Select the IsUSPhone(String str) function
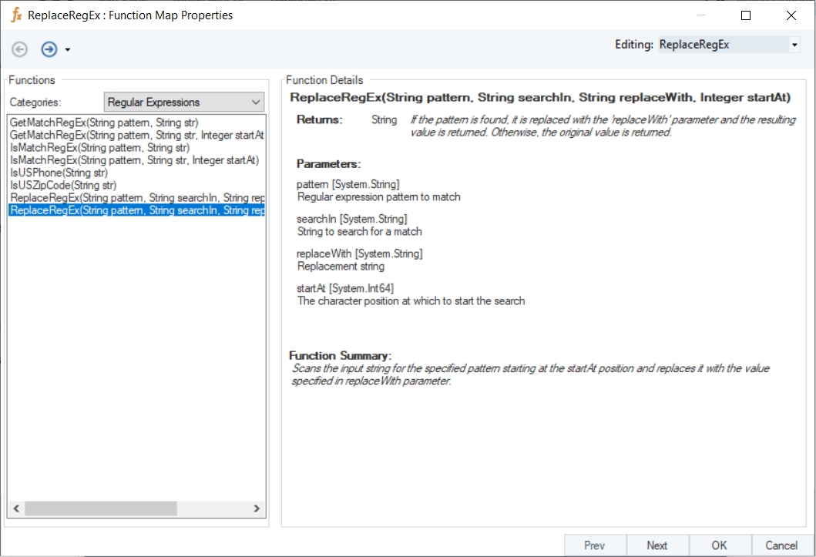Image resolution: width=816 pixels, height=557 pixels. click(59, 173)
